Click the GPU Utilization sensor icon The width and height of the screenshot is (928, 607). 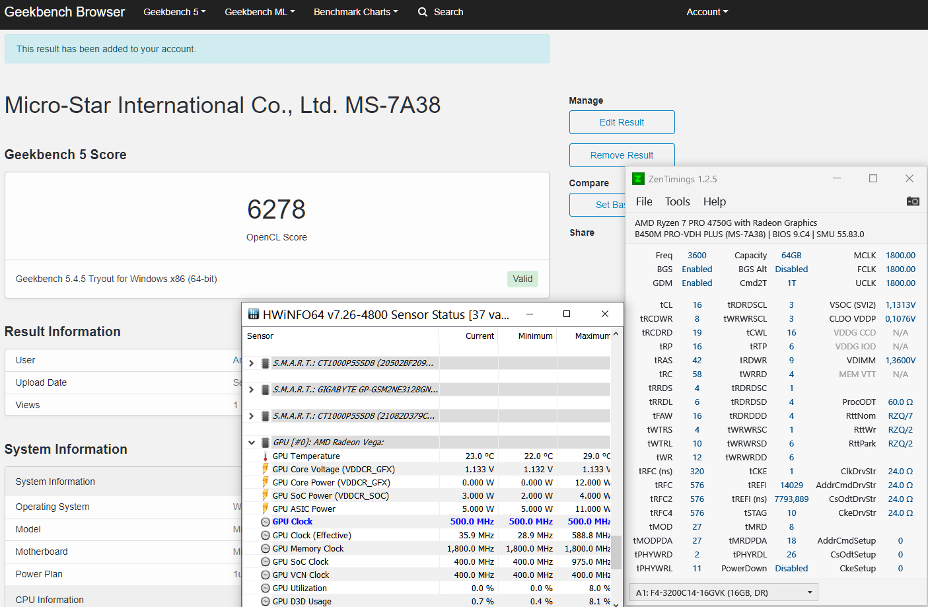266,588
